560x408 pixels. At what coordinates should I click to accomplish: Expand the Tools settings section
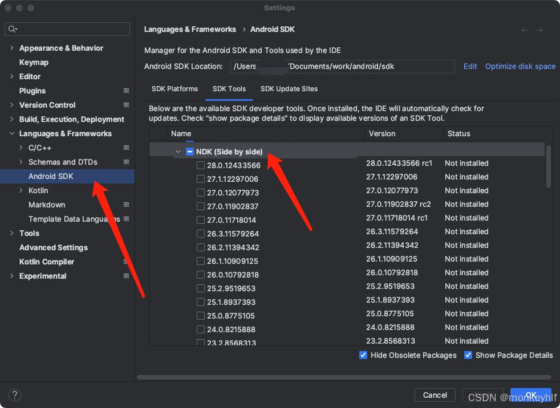[x=12, y=233]
